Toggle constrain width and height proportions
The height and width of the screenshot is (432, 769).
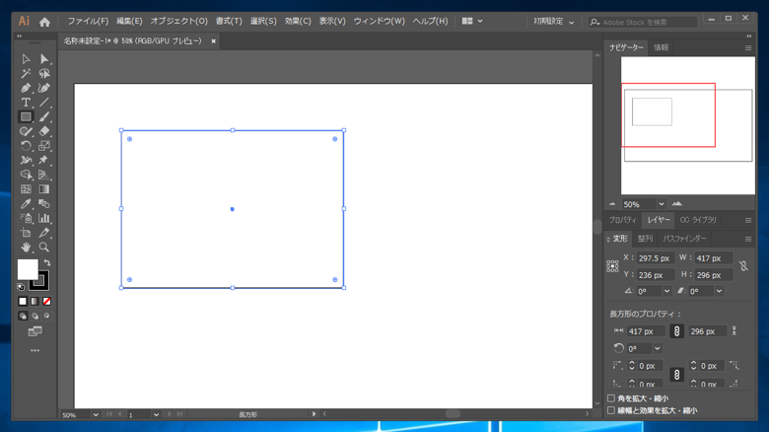pyautogui.click(x=743, y=266)
